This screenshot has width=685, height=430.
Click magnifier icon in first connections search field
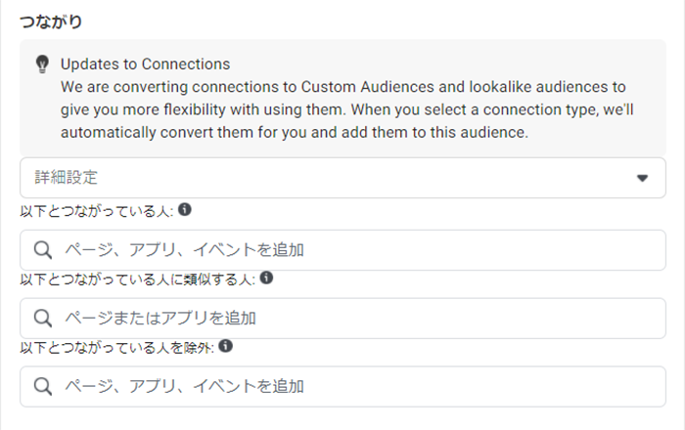[43, 250]
